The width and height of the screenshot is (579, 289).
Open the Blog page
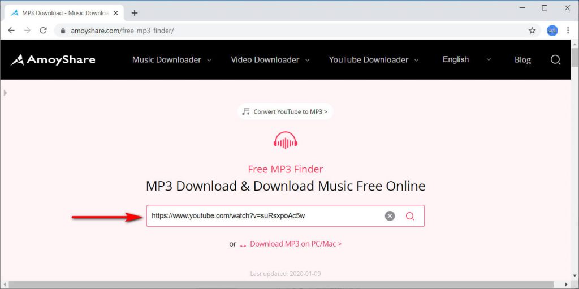pos(522,60)
